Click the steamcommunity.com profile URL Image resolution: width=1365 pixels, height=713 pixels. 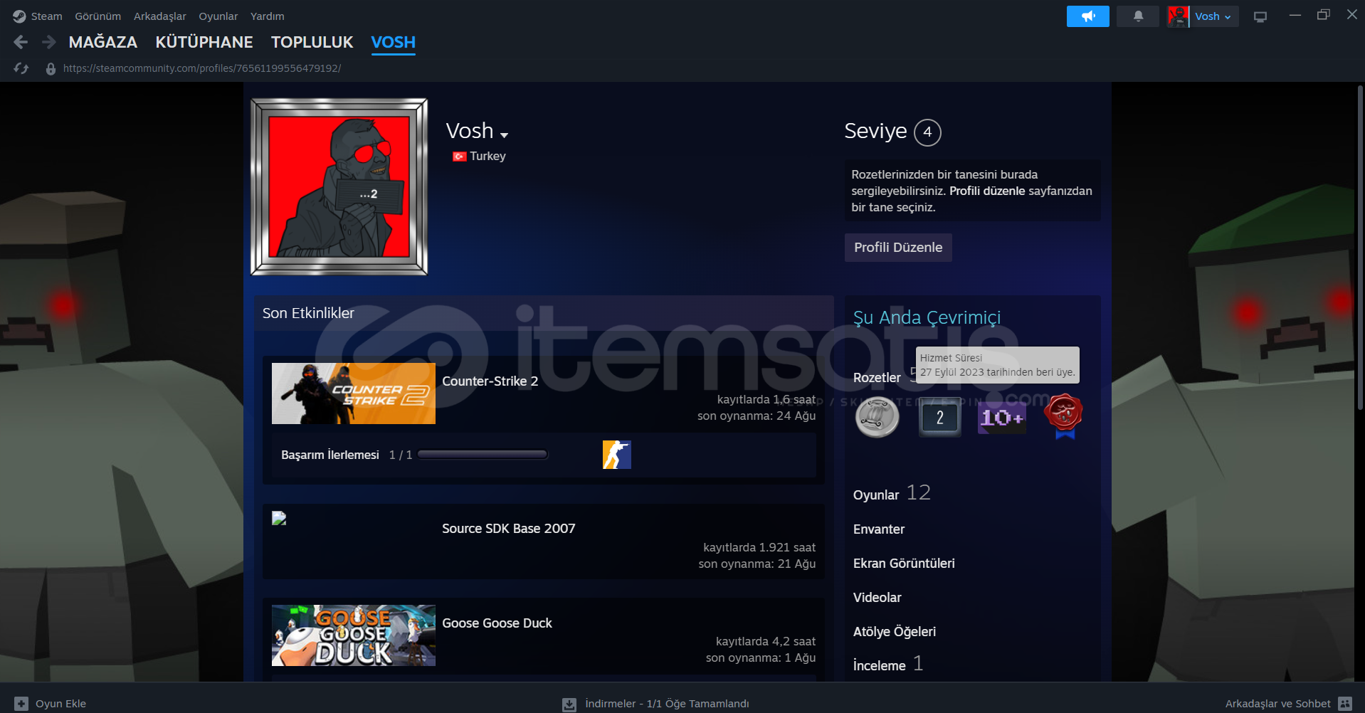[202, 68]
